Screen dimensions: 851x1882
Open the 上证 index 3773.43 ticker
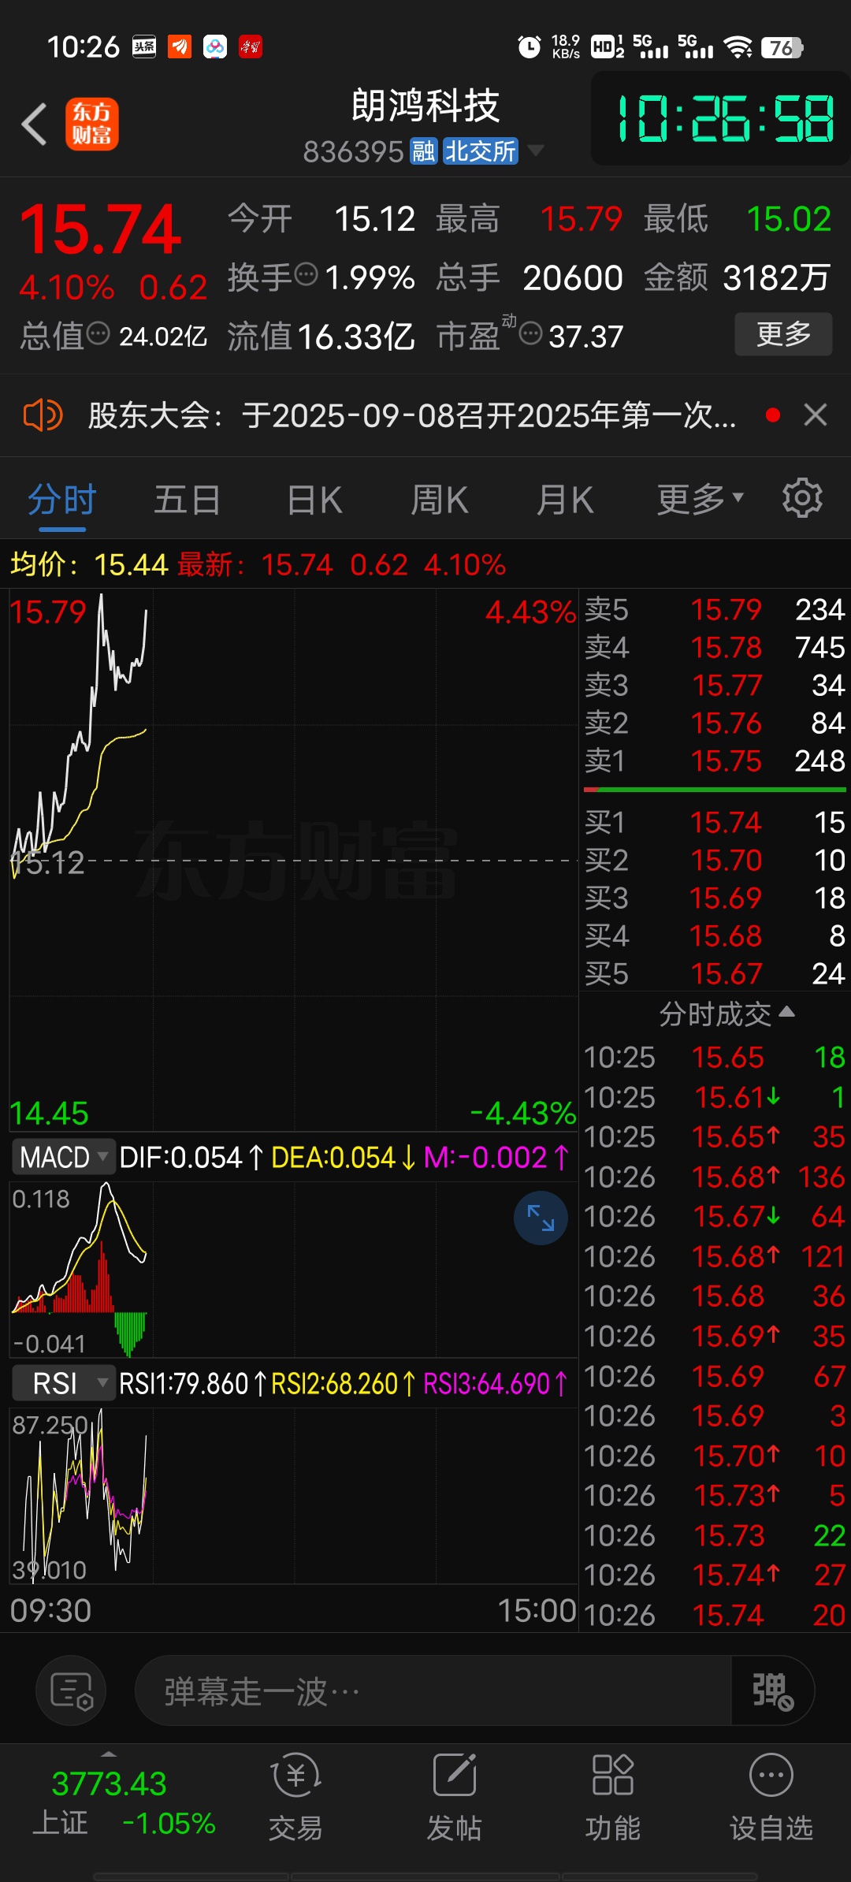(122, 1803)
